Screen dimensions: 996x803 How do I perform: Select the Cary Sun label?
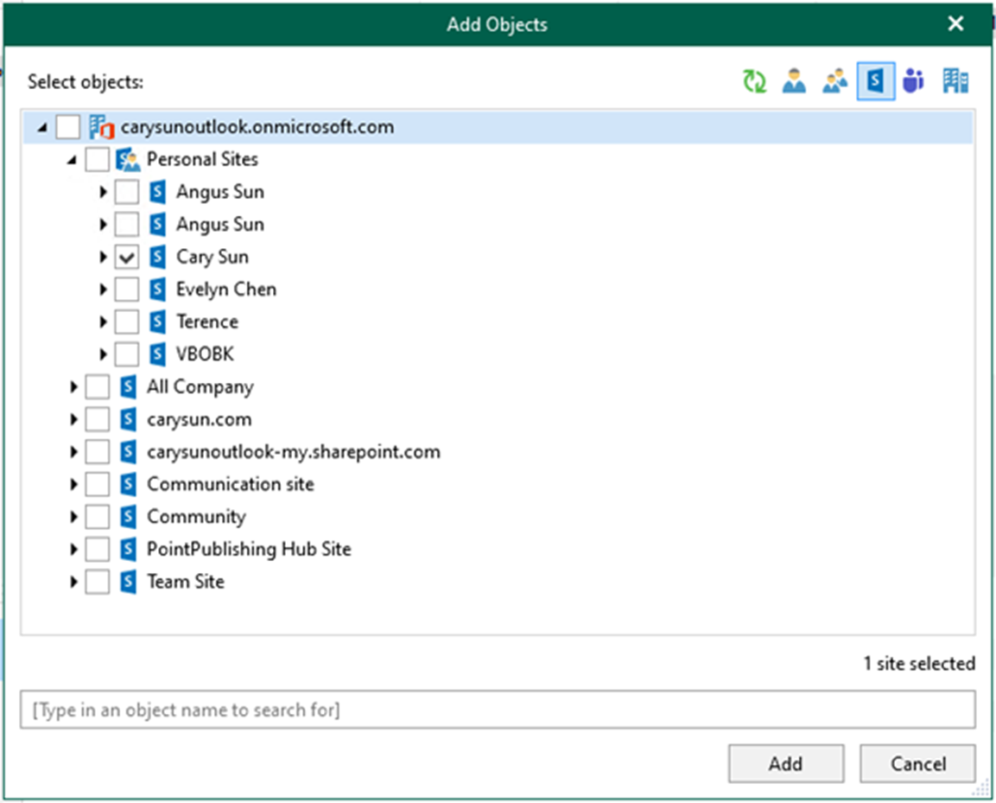click(x=213, y=257)
